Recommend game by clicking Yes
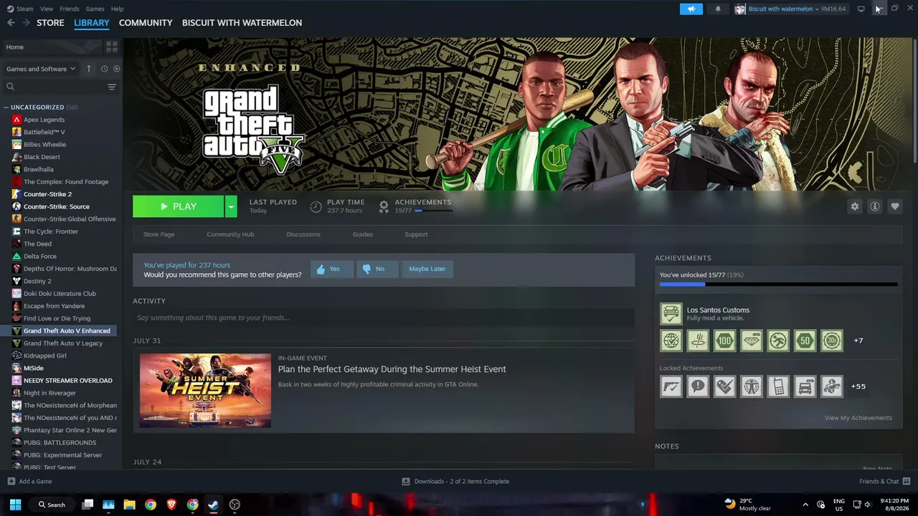The image size is (918, 516). click(331, 269)
